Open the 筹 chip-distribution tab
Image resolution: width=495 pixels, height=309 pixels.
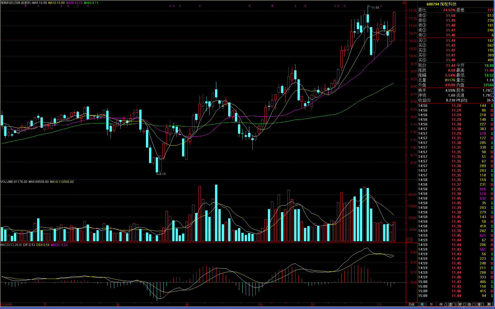tap(489, 304)
